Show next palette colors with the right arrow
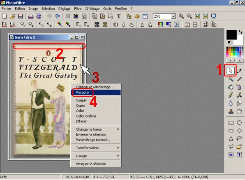This screenshot has width=245, height=180. point(240,60)
